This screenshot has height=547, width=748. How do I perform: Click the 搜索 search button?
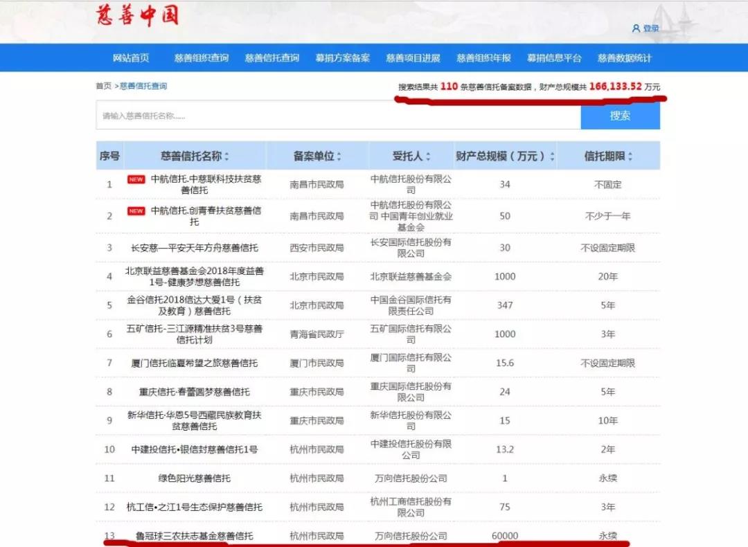click(x=620, y=116)
